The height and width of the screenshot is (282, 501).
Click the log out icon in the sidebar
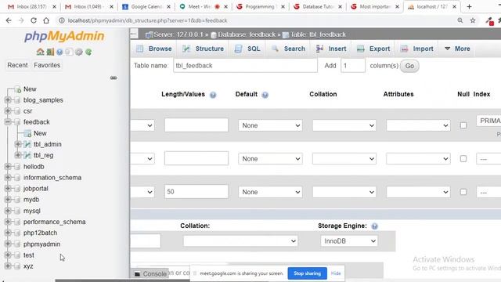[50, 52]
